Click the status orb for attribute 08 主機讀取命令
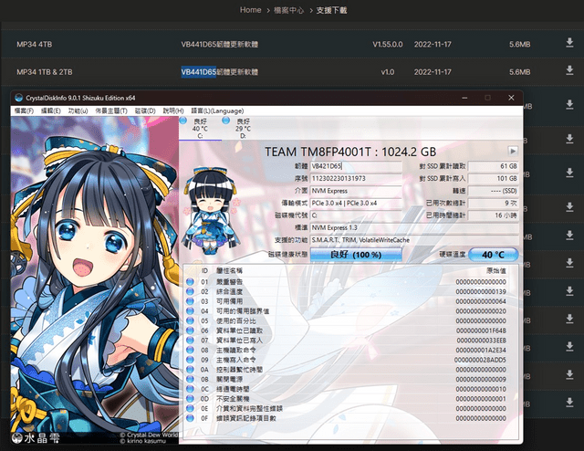The width and height of the screenshot is (584, 451). click(x=190, y=350)
